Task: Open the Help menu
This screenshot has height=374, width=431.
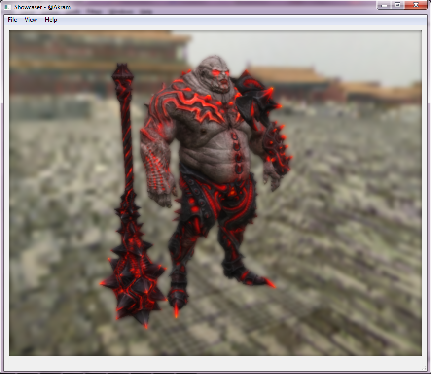Action: pos(51,20)
